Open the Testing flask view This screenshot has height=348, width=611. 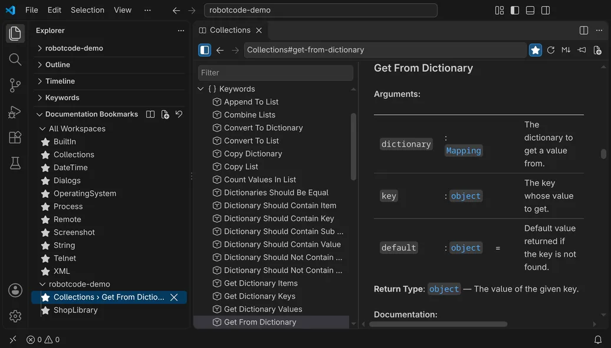[15, 163]
